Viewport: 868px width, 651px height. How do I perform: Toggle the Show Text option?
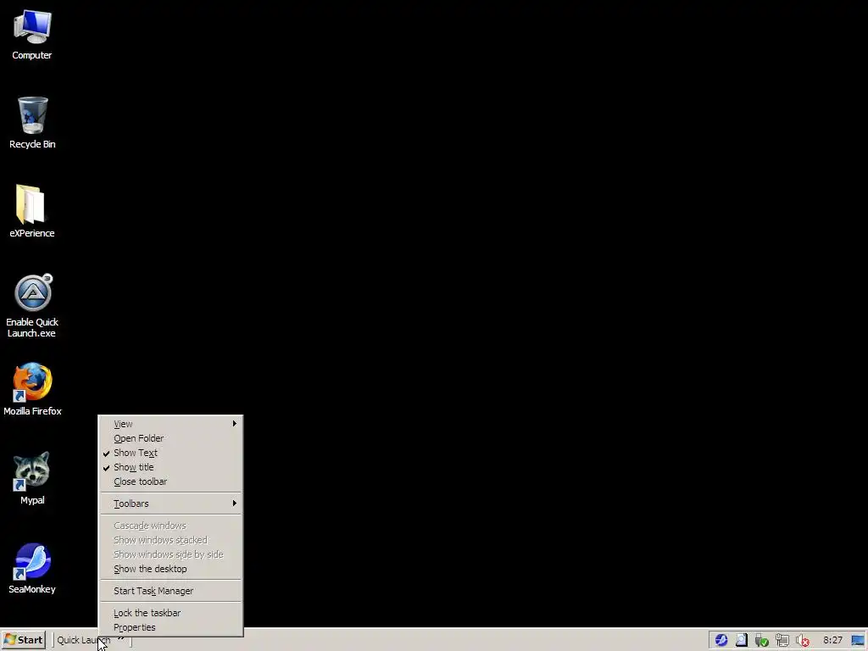(x=170, y=453)
